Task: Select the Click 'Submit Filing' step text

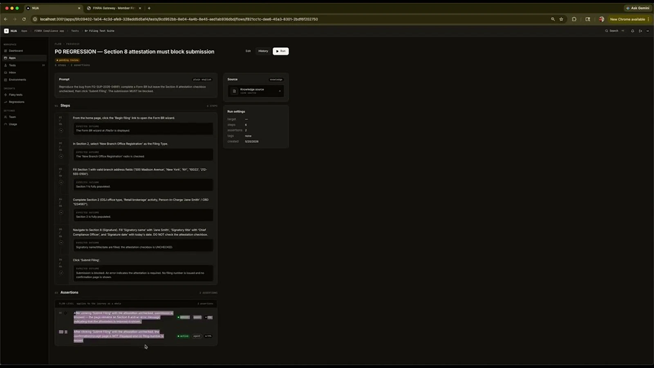Action: tap(86, 260)
